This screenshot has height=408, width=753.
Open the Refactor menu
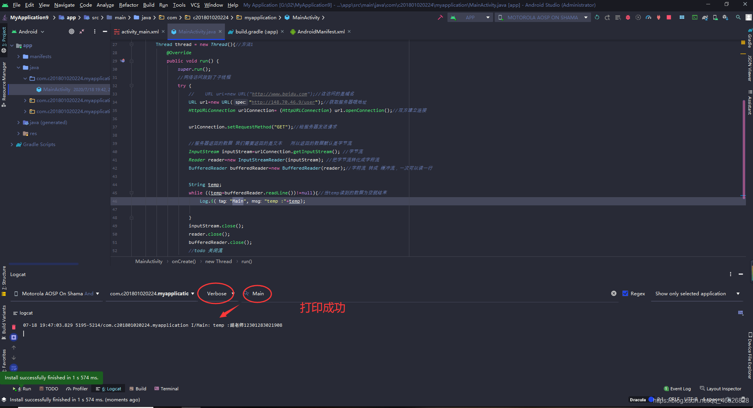pos(129,5)
